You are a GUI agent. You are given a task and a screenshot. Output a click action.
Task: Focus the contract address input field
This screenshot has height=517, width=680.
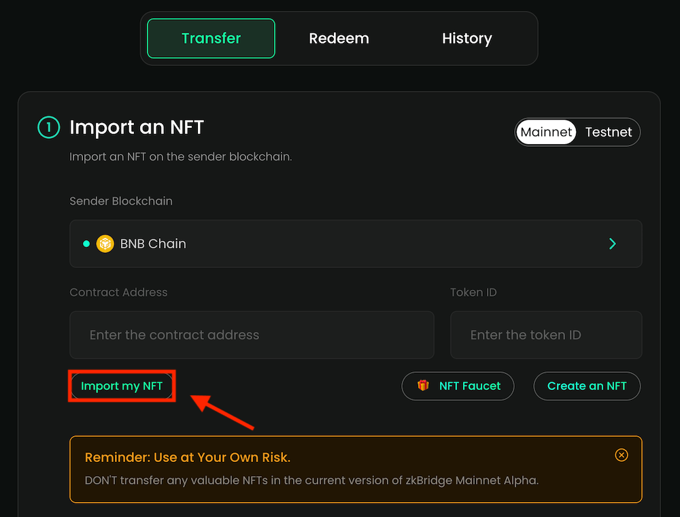pyautogui.click(x=252, y=335)
